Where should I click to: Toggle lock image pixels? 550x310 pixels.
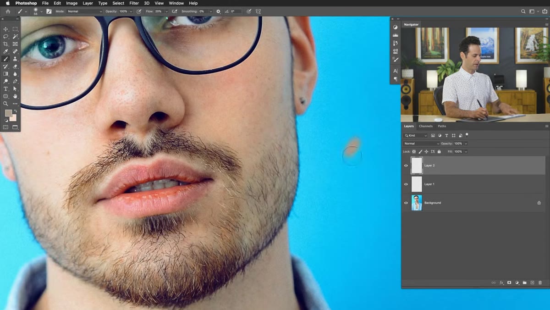pos(420,151)
